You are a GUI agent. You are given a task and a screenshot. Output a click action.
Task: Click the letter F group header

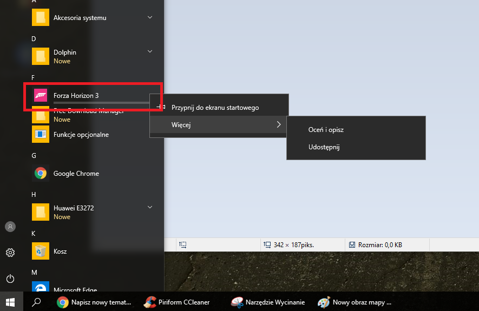click(x=33, y=77)
